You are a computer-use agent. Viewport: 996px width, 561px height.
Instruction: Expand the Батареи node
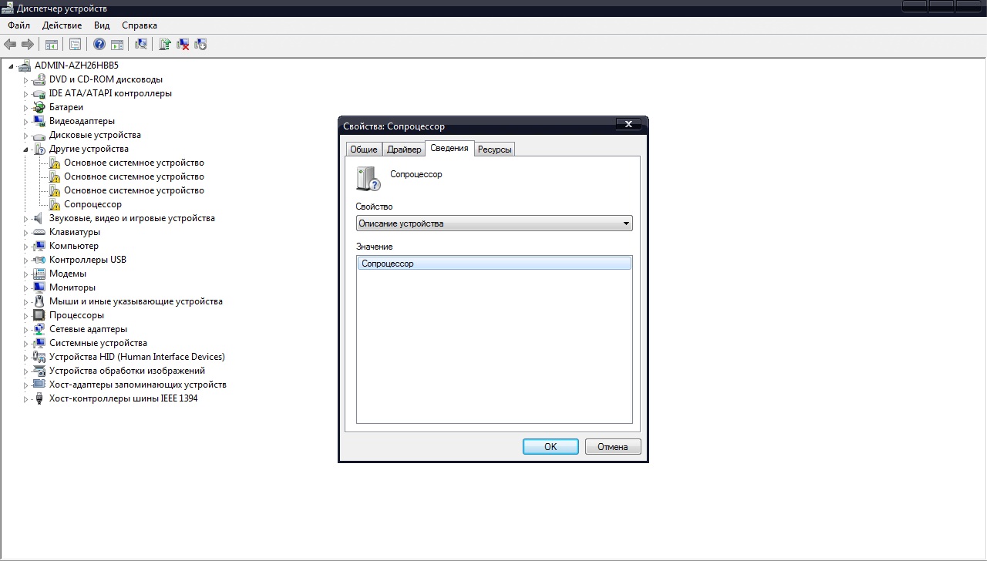point(25,108)
